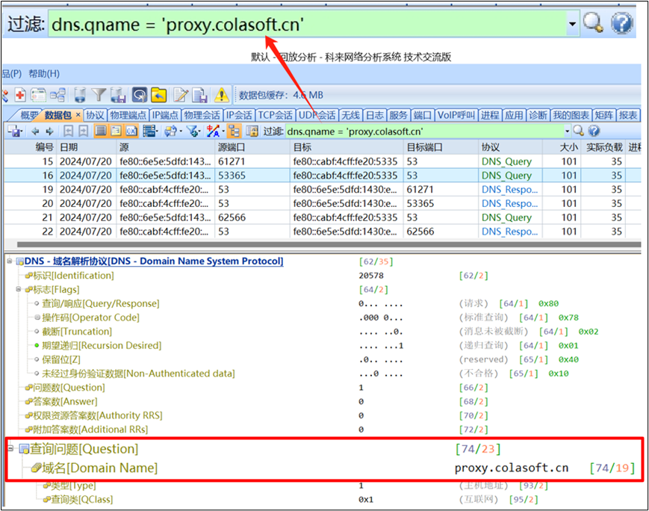Click the circular refresh arrow toolbar icon

click(x=139, y=95)
